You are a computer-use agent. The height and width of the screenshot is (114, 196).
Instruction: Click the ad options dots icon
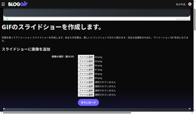(5, 19)
